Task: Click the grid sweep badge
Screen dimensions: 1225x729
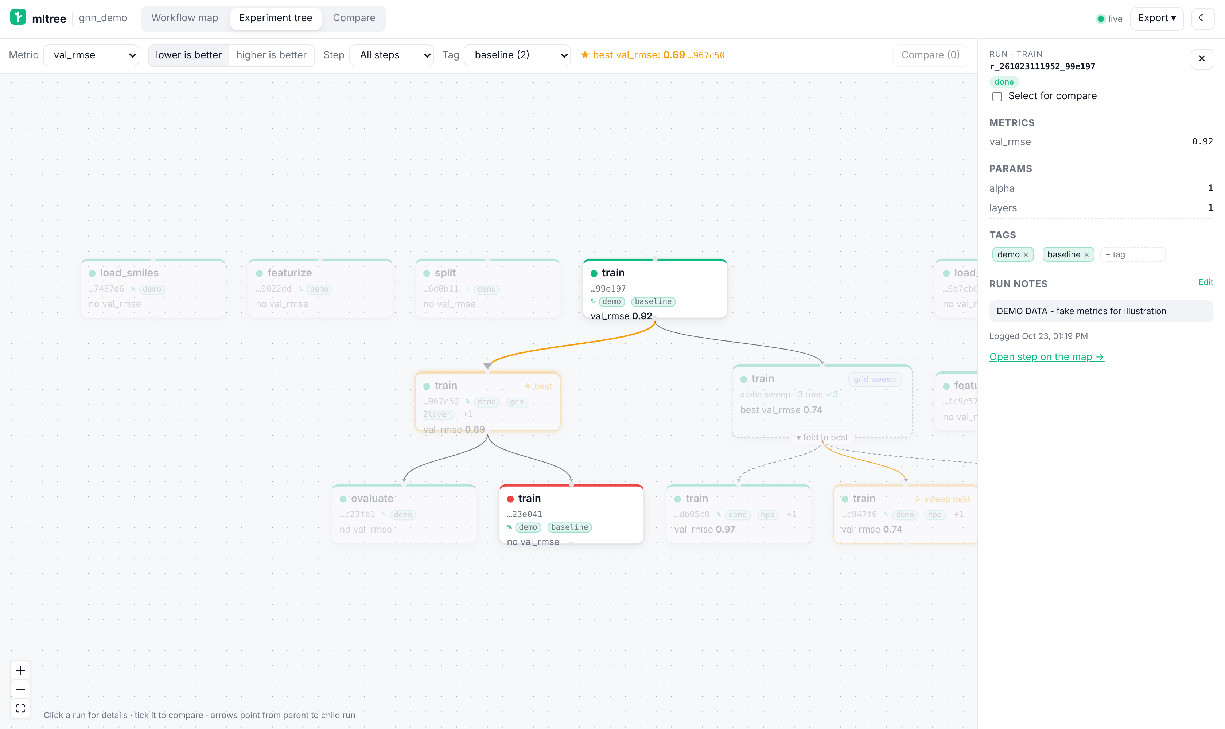Action: 875,379
